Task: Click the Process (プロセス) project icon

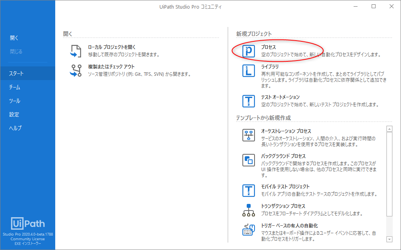Action: pos(249,51)
